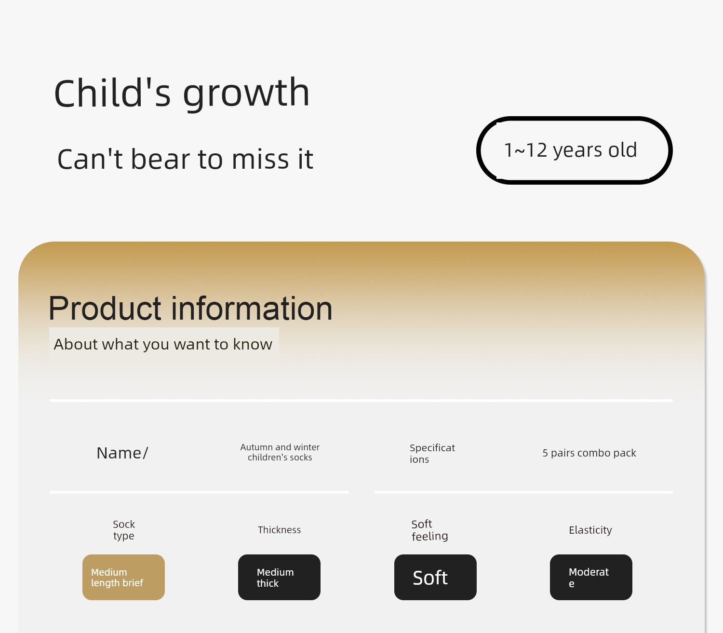Click the Elasticity label
Image resolution: width=723 pixels, height=633 pixels.
(x=590, y=530)
